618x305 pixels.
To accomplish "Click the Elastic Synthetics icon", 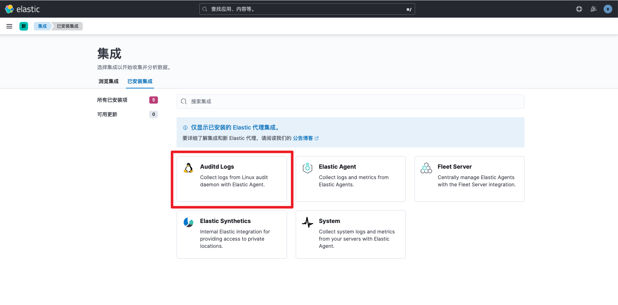I will [x=188, y=222].
